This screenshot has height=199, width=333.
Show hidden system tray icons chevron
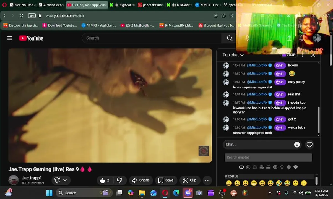click(270, 193)
